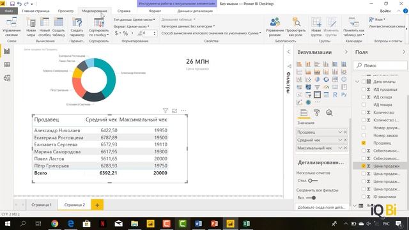The height and width of the screenshot is (230, 409).
Task: Uncheck the Продавец field
Action: coord(364,143)
